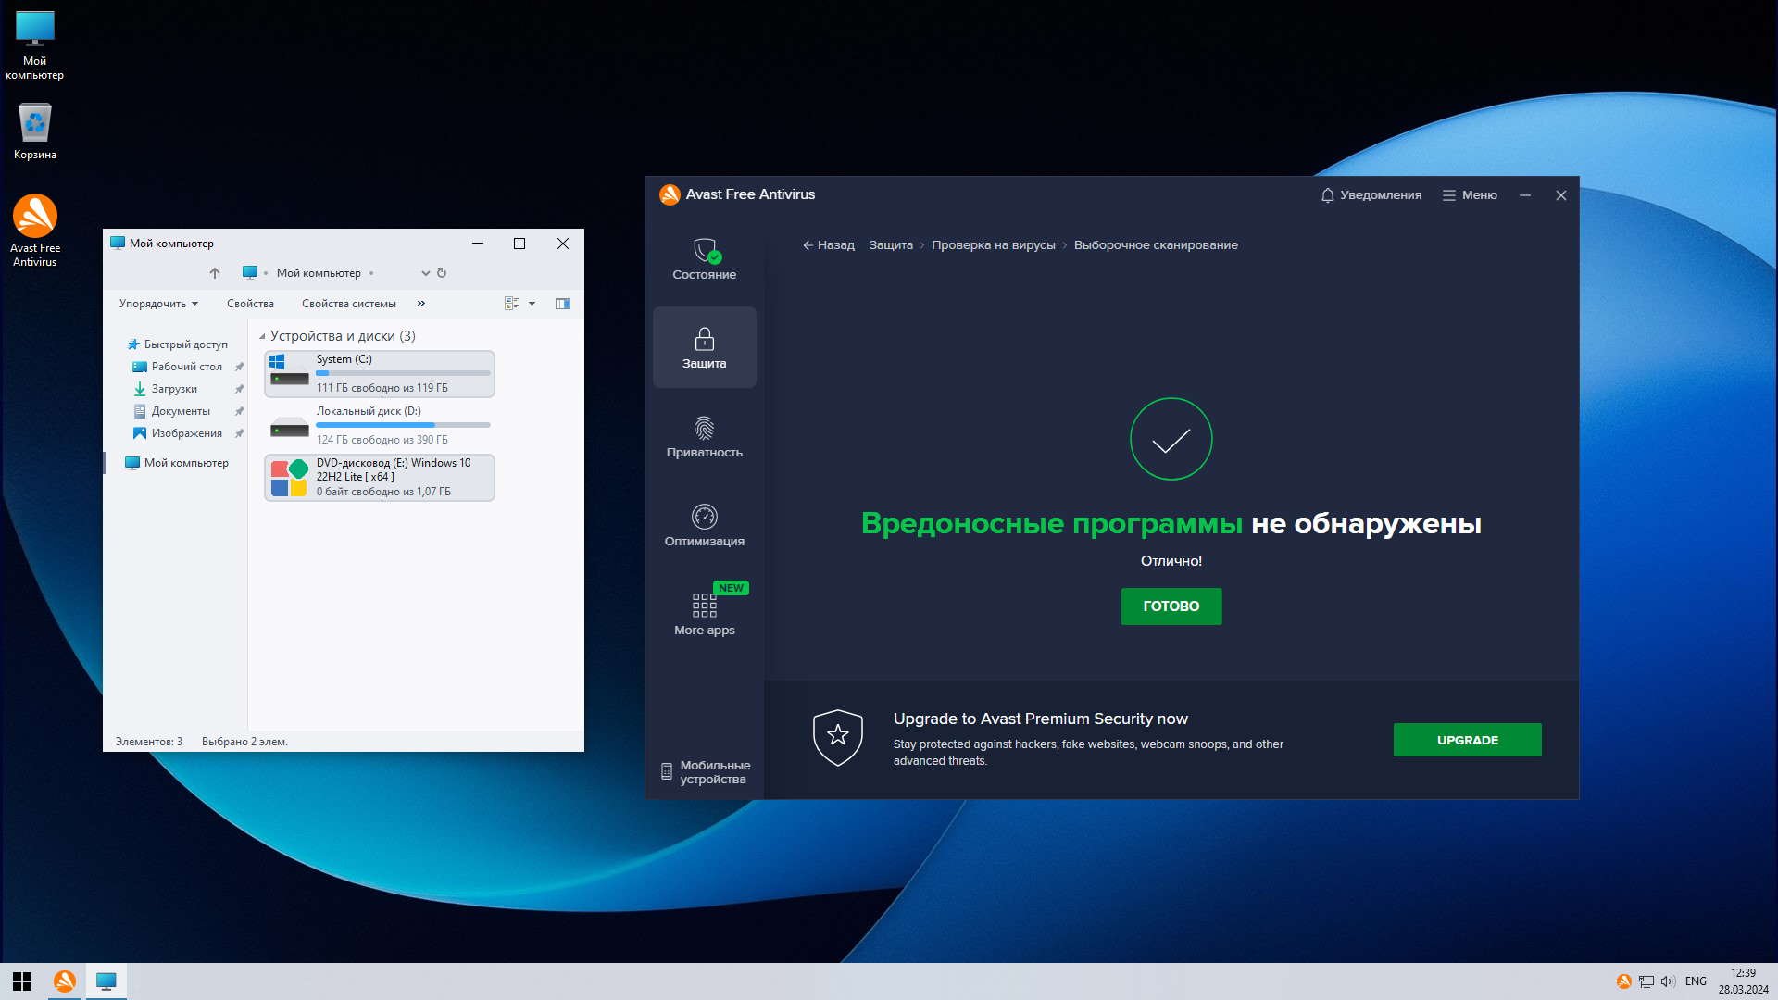Toggle the Explorer preview pane icon
The width and height of the screenshot is (1778, 1000).
pyautogui.click(x=562, y=304)
